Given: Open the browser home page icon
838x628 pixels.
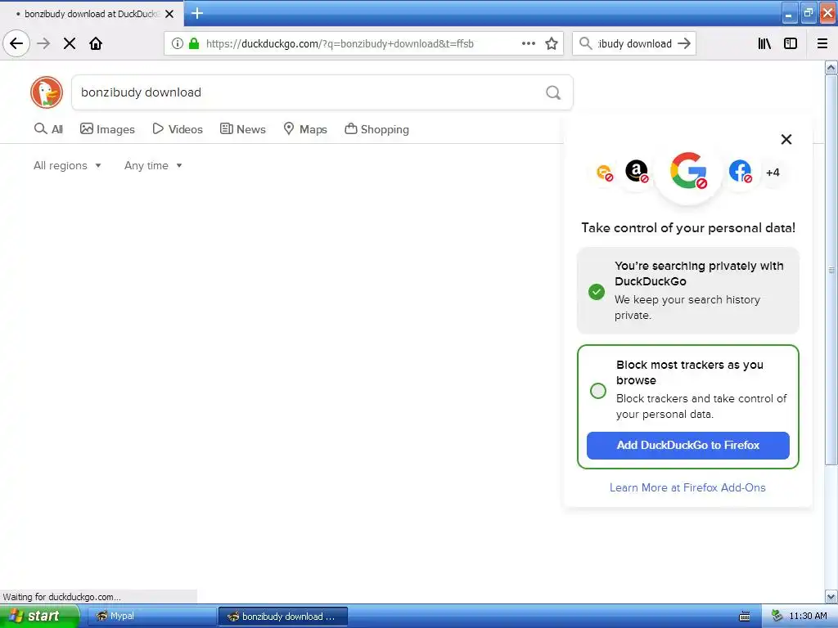Looking at the screenshot, I should (x=96, y=43).
